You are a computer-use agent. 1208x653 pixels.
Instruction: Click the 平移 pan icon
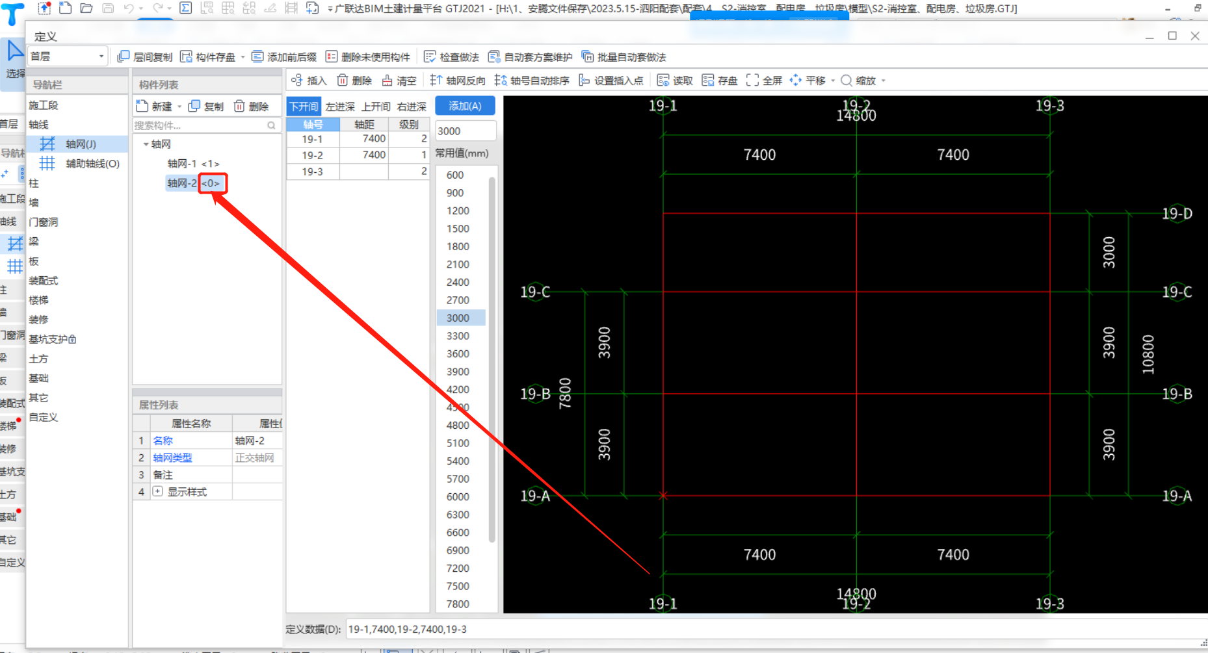coord(796,80)
